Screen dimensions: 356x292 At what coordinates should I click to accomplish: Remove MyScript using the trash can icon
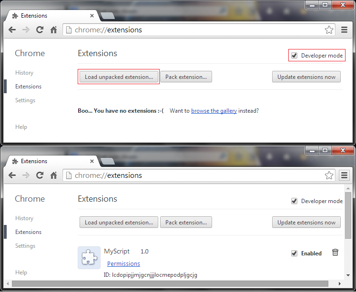(335, 253)
